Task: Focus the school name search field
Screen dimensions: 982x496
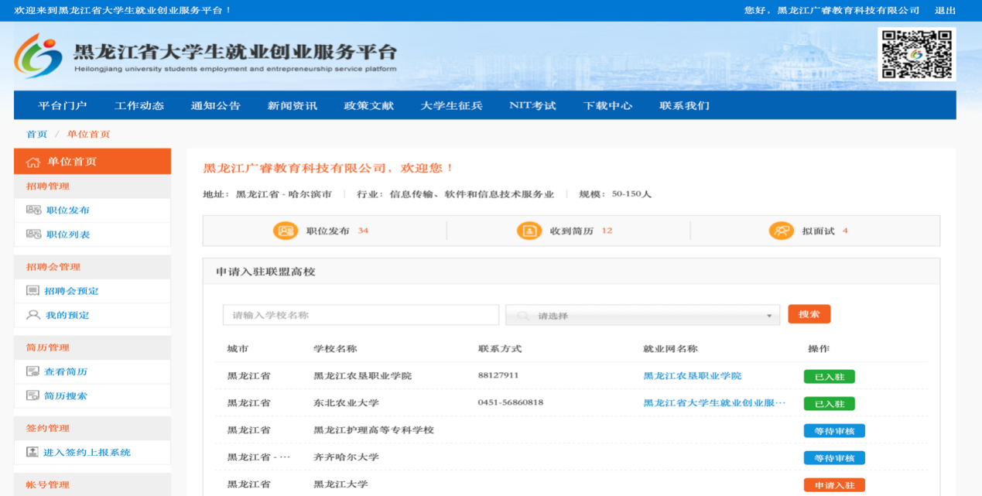Action: click(361, 316)
